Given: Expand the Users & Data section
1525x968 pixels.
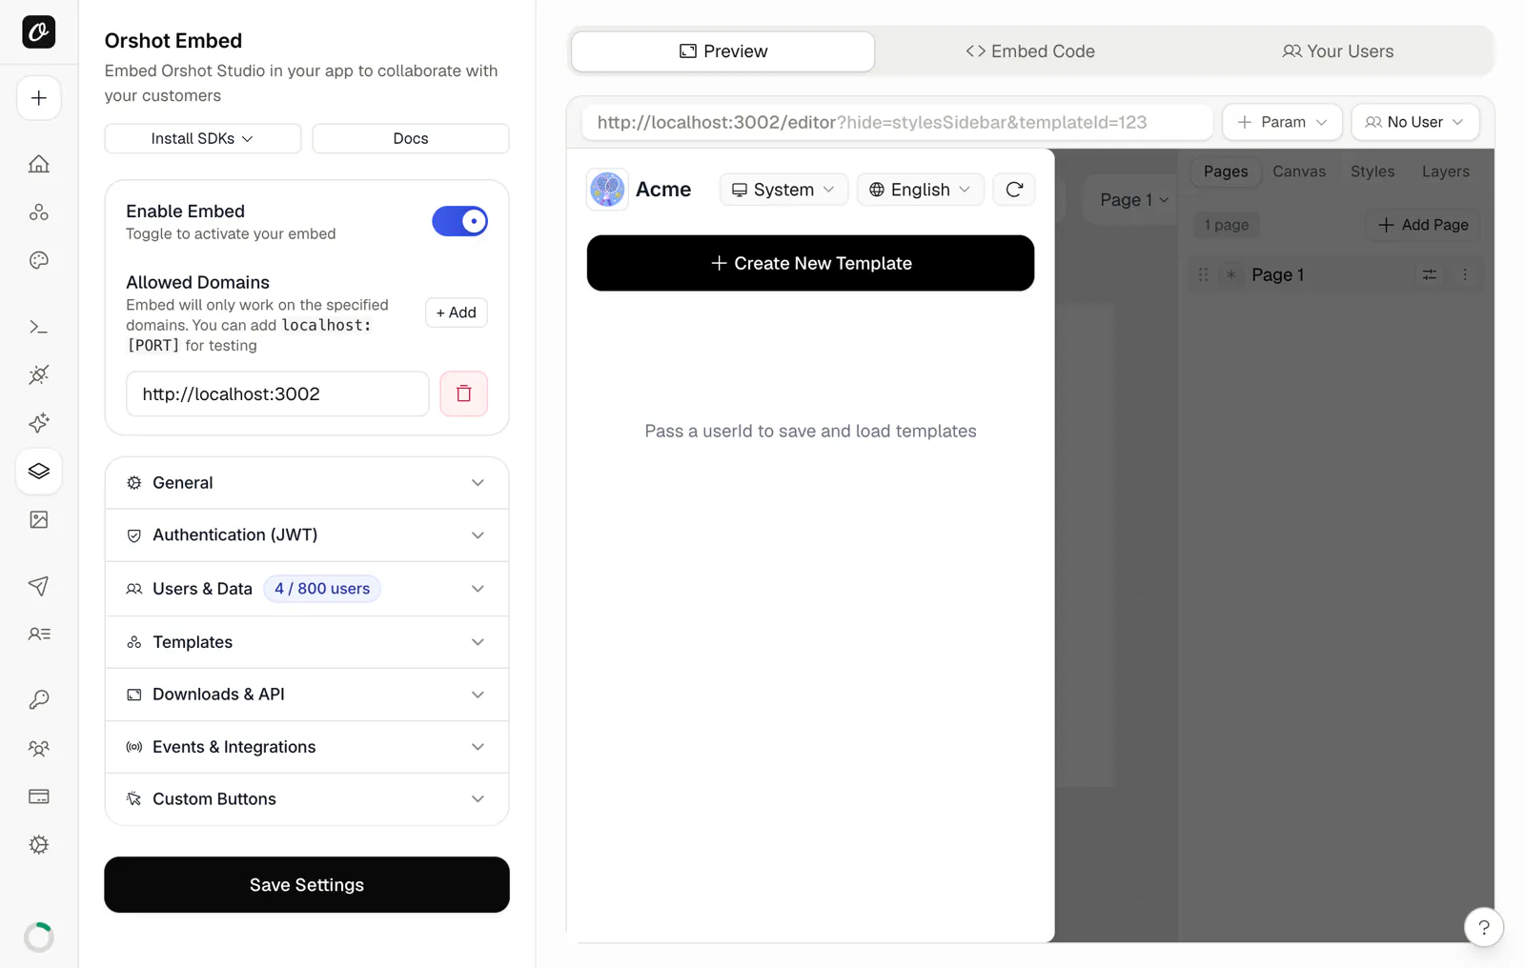Looking at the screenshot, I should [x=307, y=589].
